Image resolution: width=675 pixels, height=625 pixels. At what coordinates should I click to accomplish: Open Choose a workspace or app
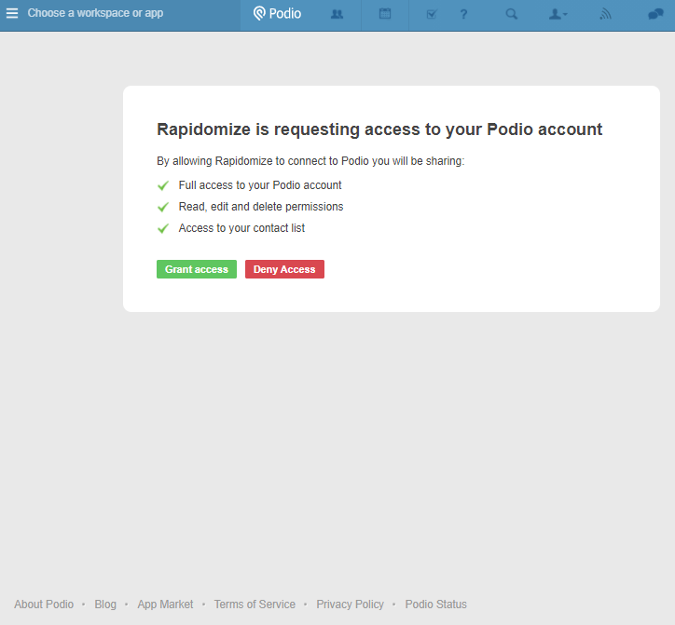tap(95, 13)
